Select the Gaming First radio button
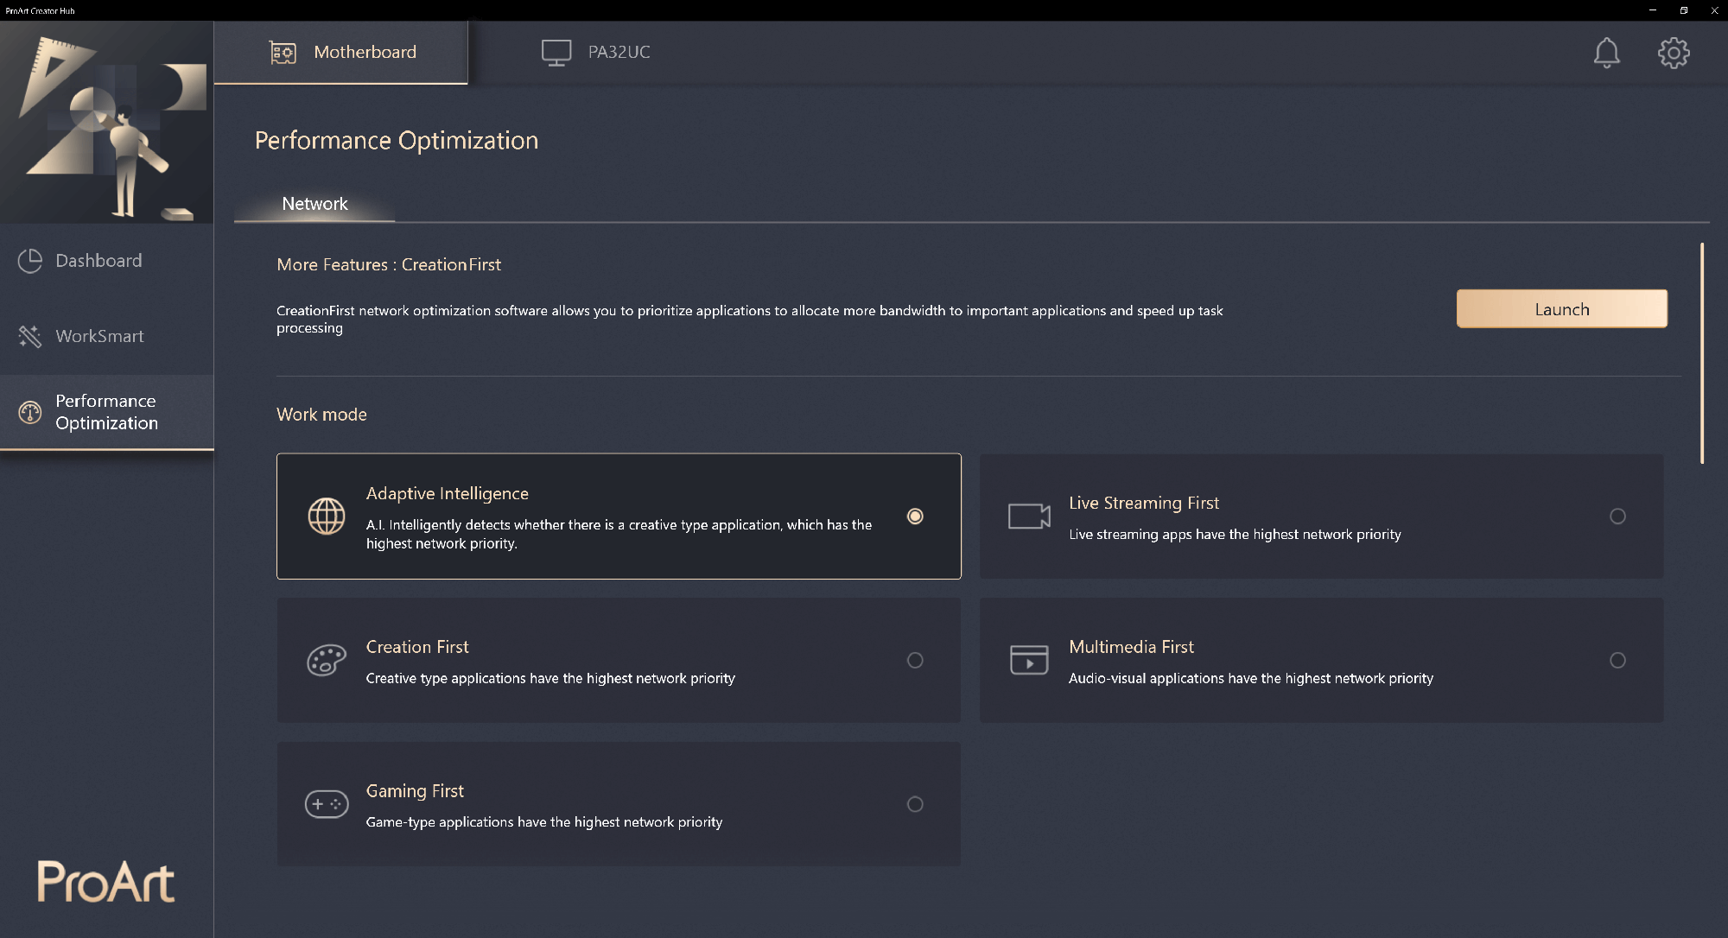1728x938 pixels. [916, 804]
